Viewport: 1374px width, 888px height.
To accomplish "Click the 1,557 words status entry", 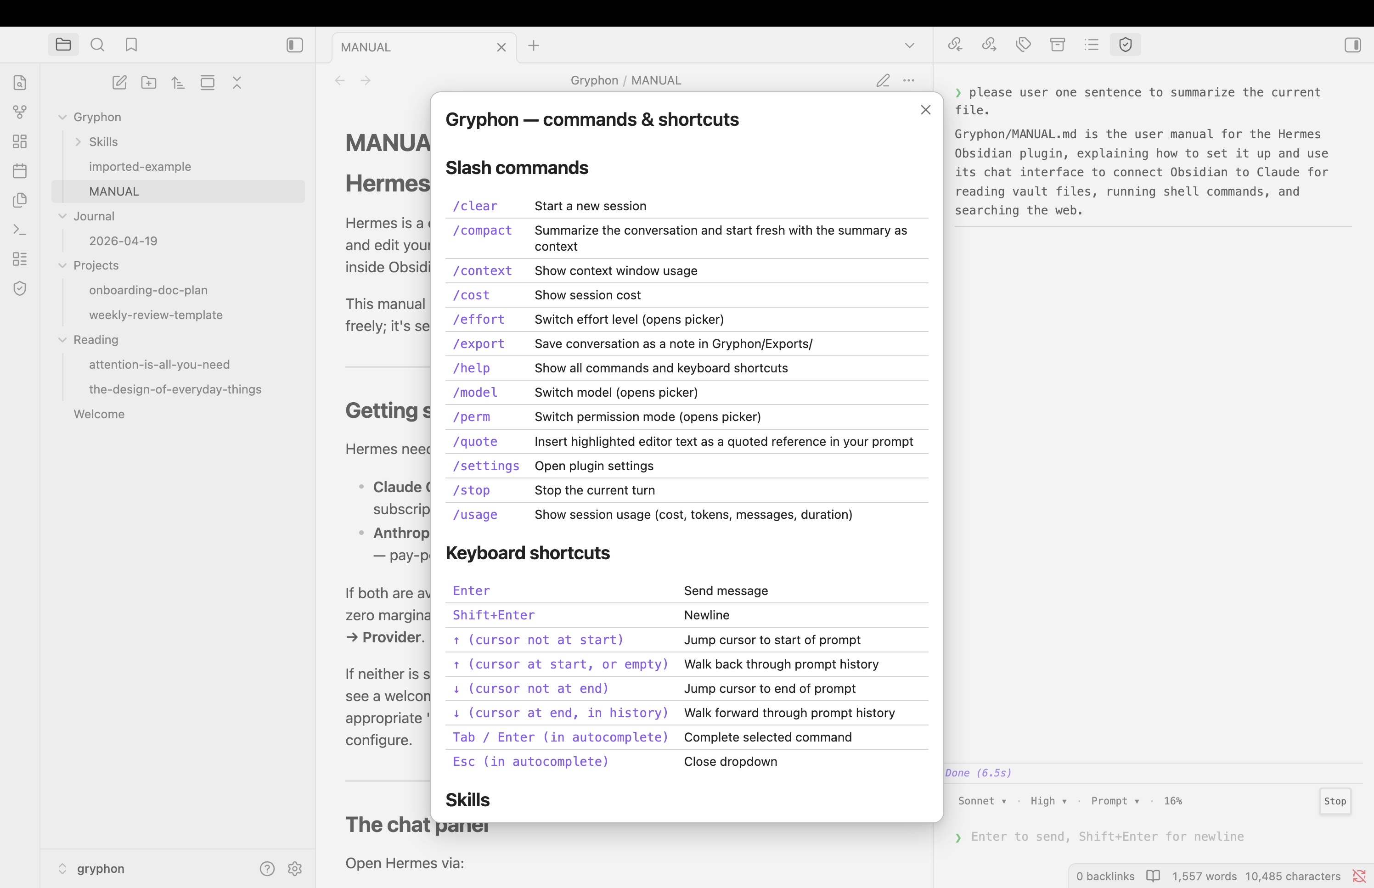I will pos(1205,876).
